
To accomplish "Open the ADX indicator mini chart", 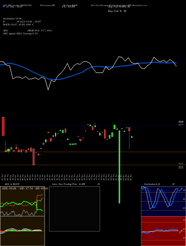I will pos(22,201).
